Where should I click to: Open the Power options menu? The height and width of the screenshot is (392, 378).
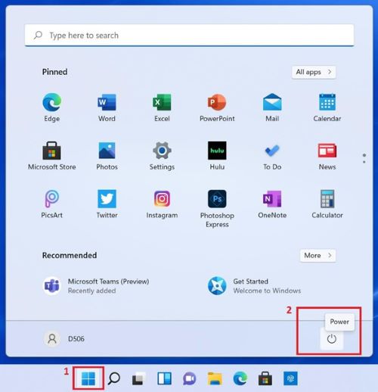point(332,339)
